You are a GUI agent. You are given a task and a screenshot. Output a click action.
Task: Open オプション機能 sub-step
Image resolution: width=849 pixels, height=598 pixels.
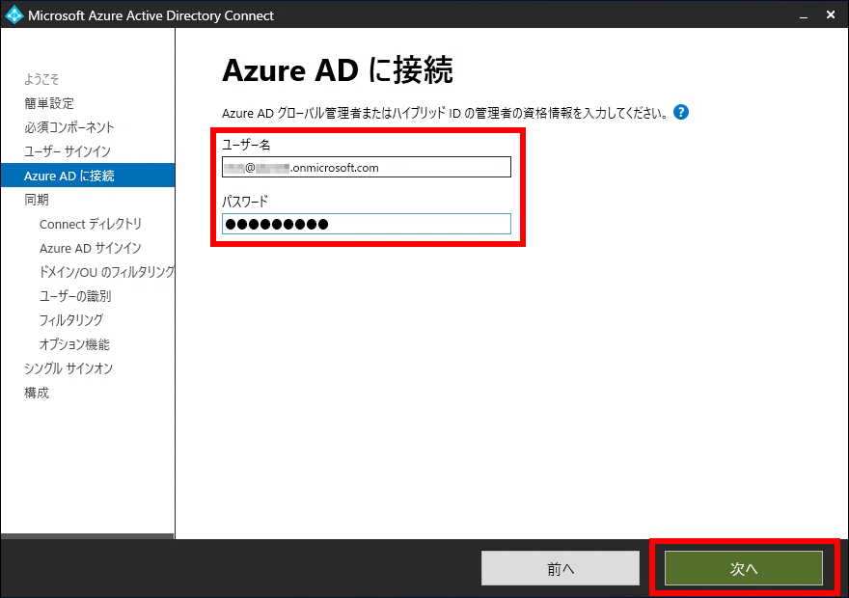tap(74, 344)
